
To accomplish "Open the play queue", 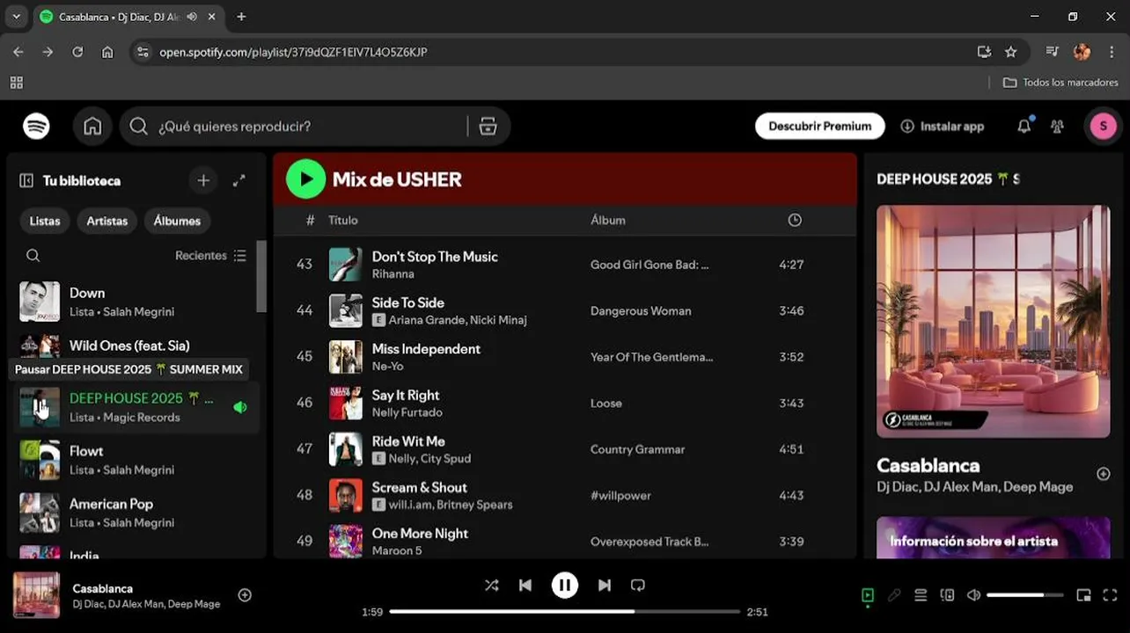I will [x=921, y=595].
